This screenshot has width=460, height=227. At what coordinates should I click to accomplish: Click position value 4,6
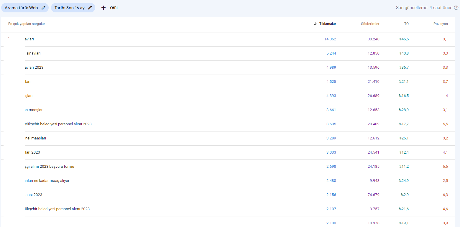coord(445,209)
